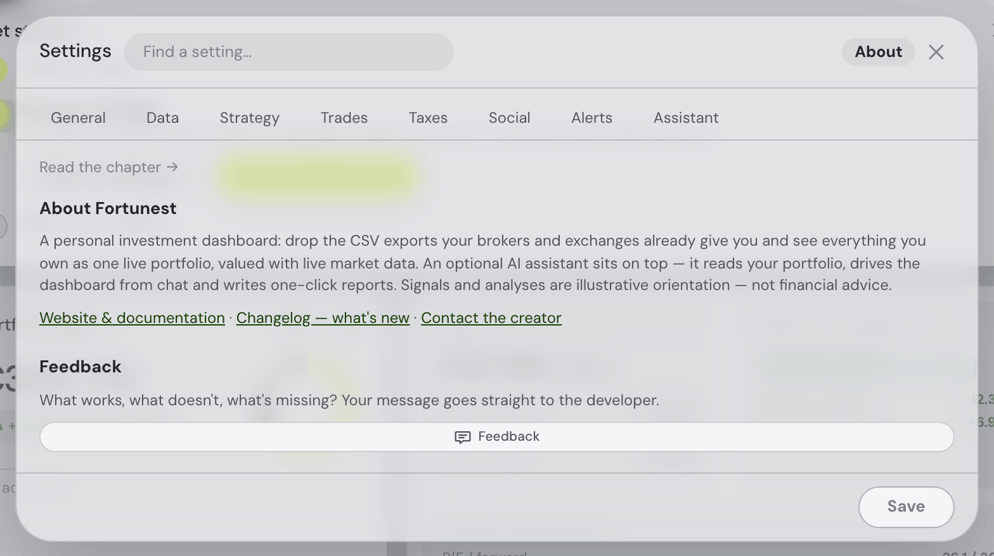Go to the Trades tab
This screenshot has width=994, height=556.
point(344,118)
